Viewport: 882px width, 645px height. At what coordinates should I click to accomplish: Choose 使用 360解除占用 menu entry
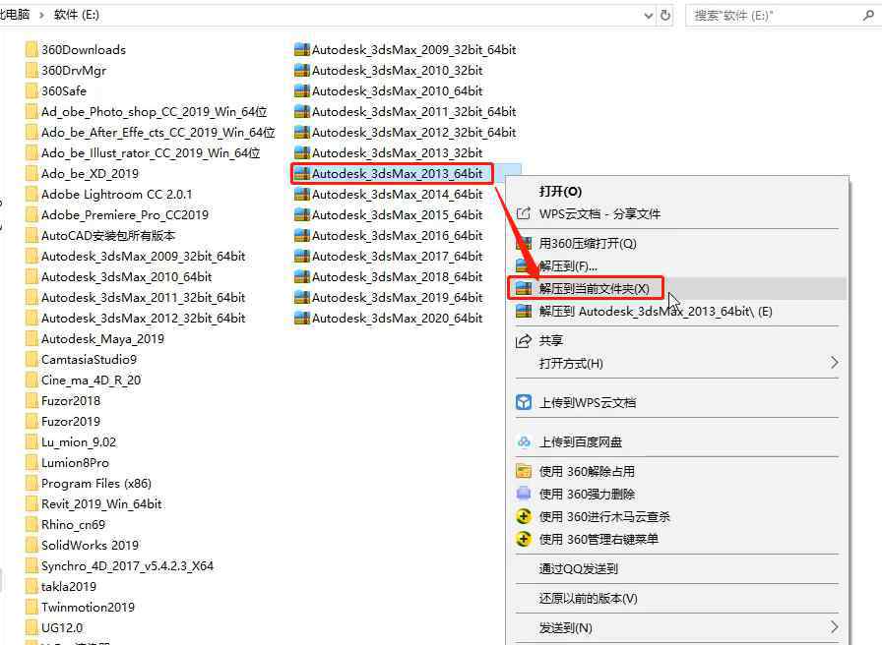[x=677, y=471]
